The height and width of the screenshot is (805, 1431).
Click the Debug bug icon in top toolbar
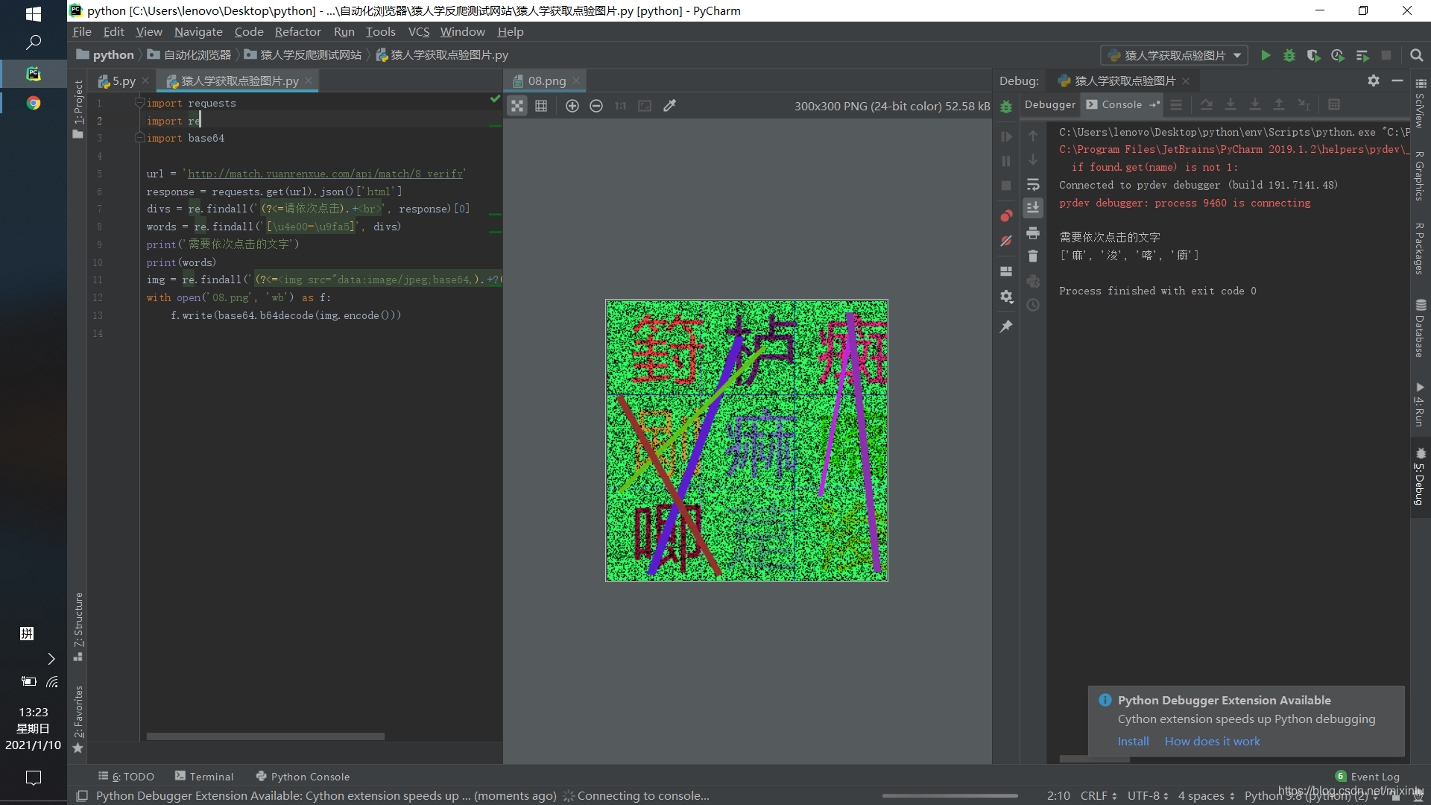[1289, 55]
